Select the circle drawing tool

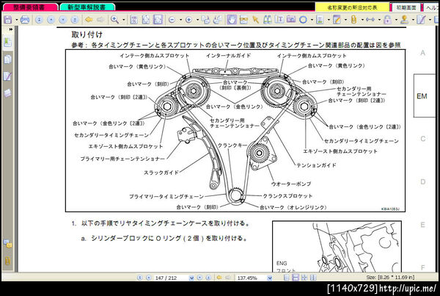[x=303, y=20]
